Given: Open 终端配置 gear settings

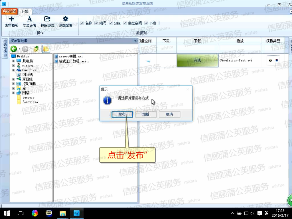Looking at the screenshot, I should (65, 19).
